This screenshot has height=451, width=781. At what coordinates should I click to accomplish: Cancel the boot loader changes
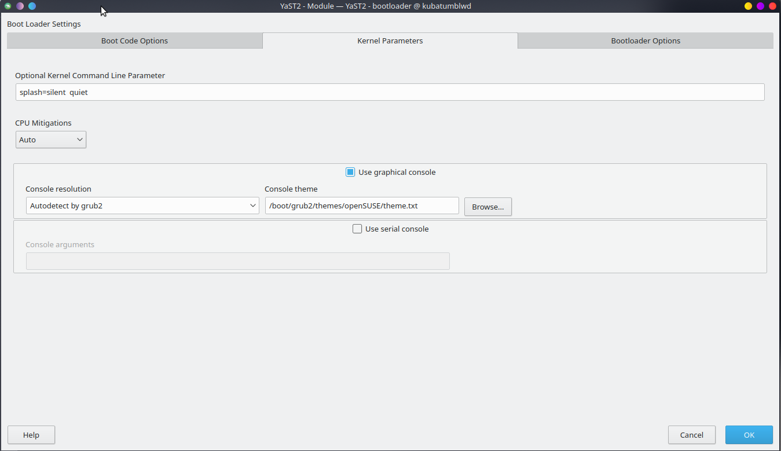click(x=692, y=435)
